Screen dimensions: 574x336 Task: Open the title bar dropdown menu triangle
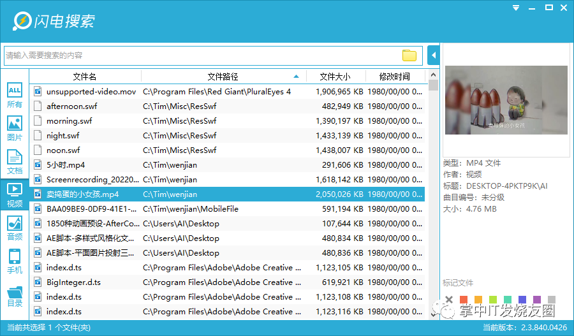tap(516, 8)
